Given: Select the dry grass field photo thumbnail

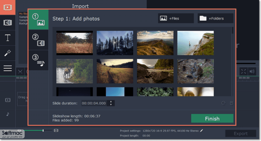Looking at the screenshot, I should (75, 43).
